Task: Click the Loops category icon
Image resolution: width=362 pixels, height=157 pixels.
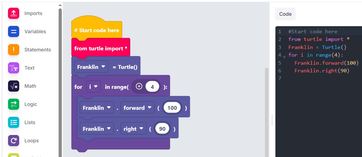Action: [14, 141]
